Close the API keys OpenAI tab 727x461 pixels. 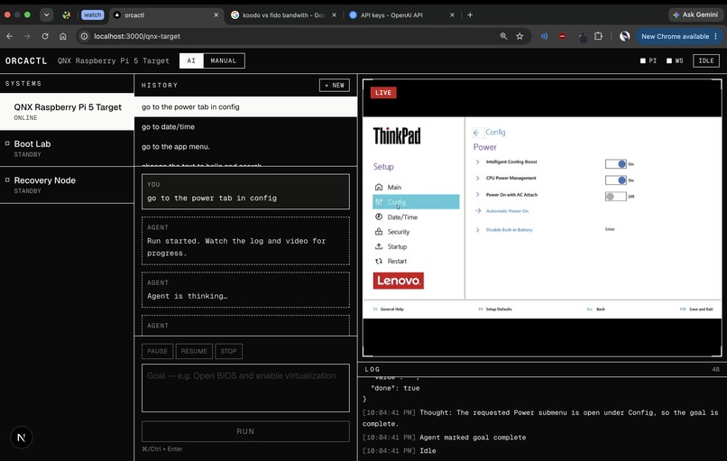point(452,14)
